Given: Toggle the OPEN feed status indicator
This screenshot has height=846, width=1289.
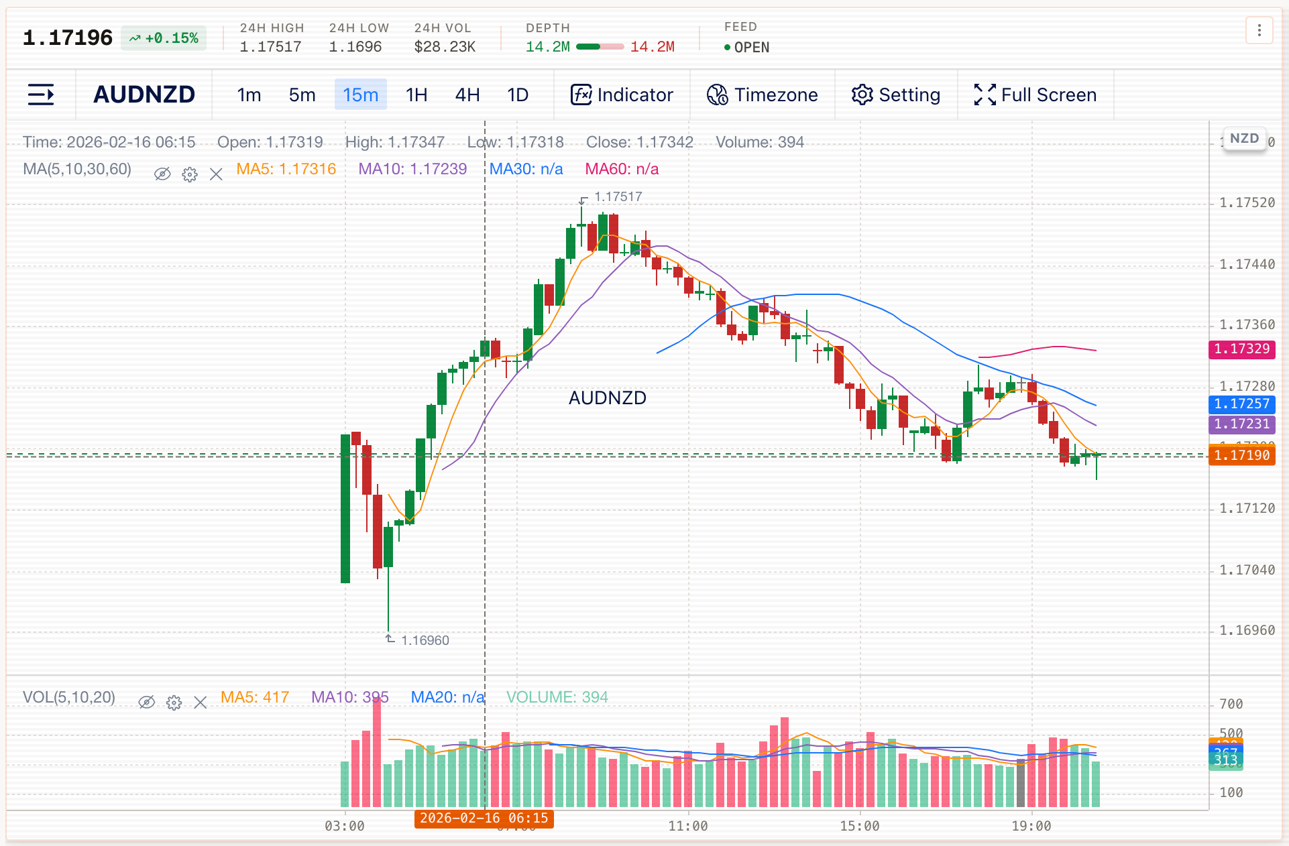Looking at the screenshot, I should click(x=746, y=47).
